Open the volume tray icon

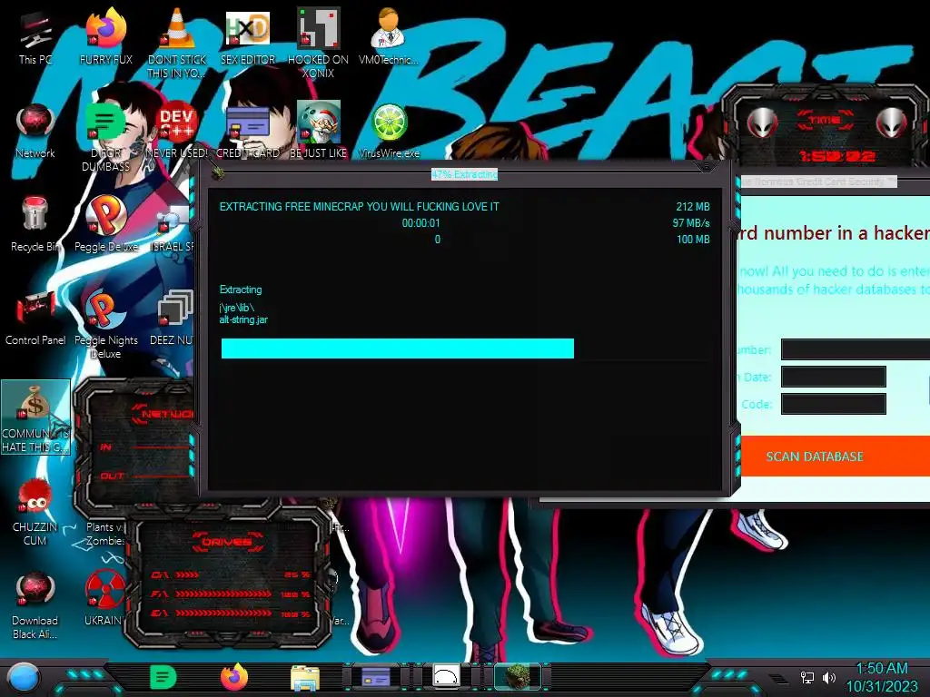tap(829, 677)
